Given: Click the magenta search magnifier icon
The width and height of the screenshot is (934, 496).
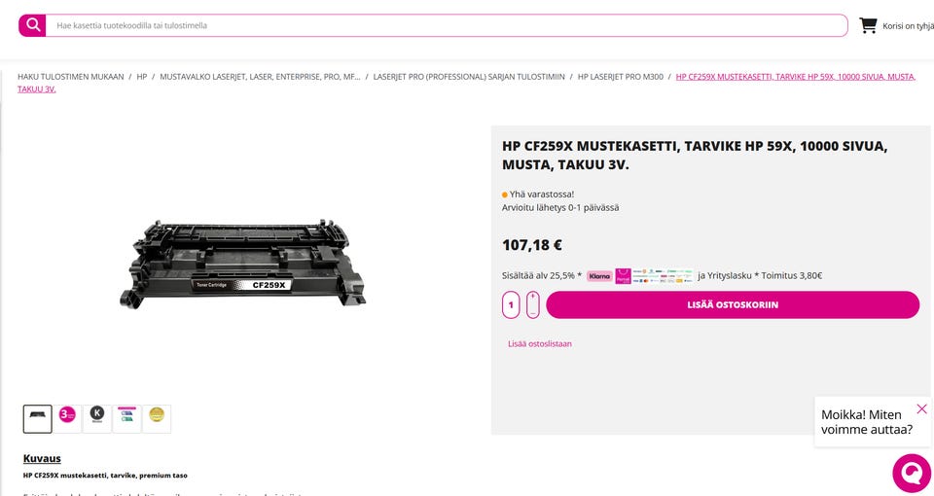Looking at the screenshot, I should point(32,25).
